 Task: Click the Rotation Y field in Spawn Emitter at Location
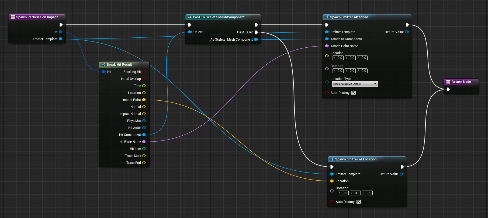[x=355, y=193]
